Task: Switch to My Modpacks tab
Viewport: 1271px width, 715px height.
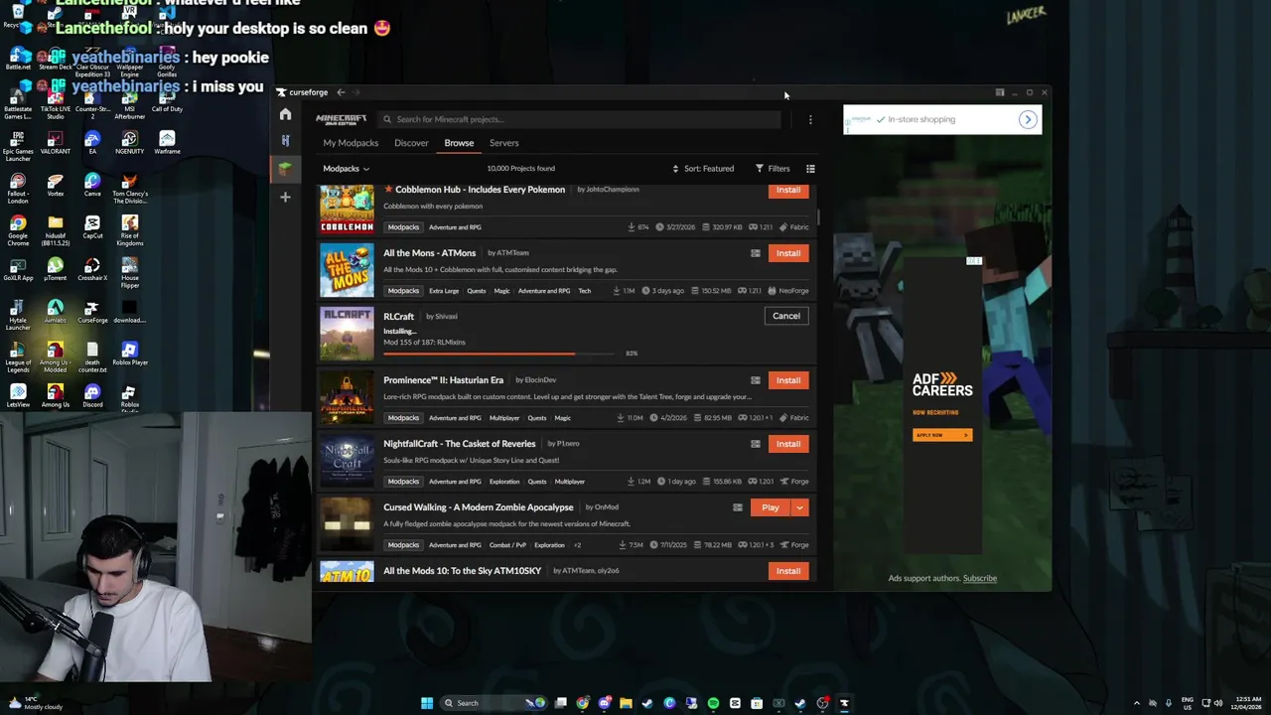Action: point(351,143)
